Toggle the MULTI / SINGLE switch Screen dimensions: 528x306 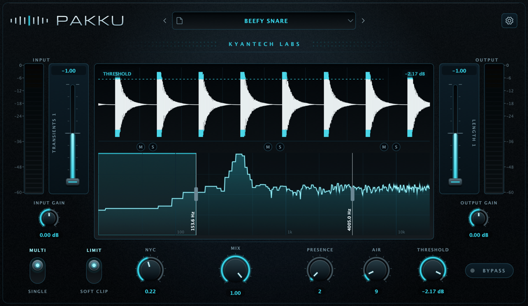coord(37,270)
